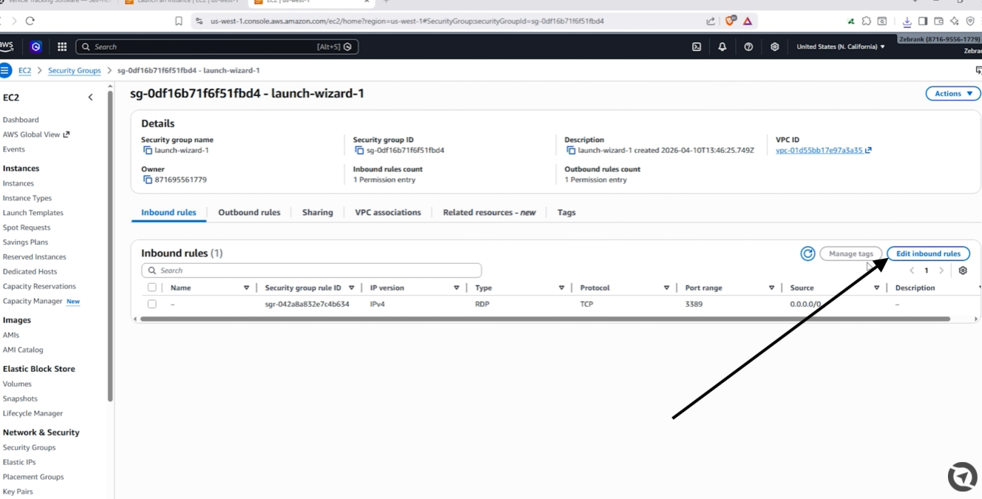Click the horizontal table scrollbar
The width and height of the screenshot is (982, 499).
click(x=545, y=319)
